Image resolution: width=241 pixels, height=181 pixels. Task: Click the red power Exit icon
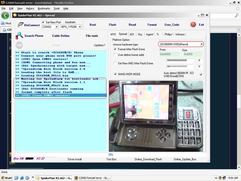(x=193, y=25)
